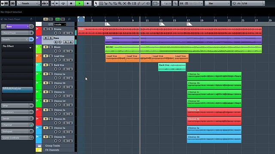The height and width of the screenshot is (154, 275).
Task: Open the Strip inspector tab
Action: 15,106
